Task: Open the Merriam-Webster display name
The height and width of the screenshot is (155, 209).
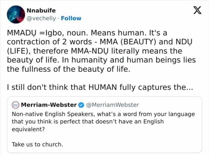Action: [49, 105]
